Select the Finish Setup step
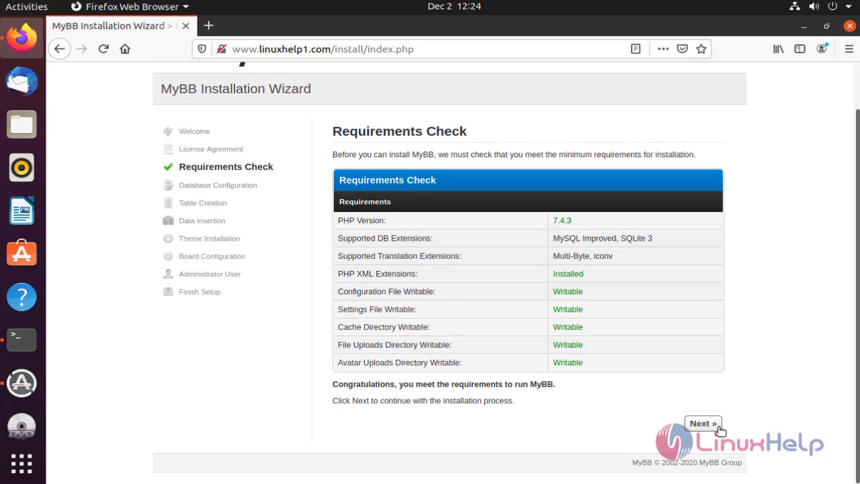 200,292
